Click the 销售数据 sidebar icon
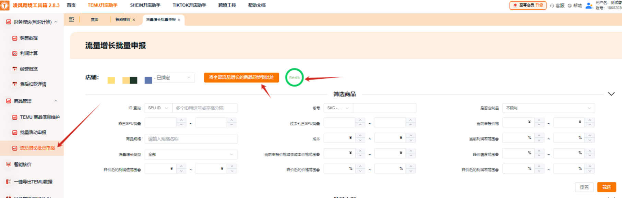Viewport: 622px width, 198px height. pos(15,38)
